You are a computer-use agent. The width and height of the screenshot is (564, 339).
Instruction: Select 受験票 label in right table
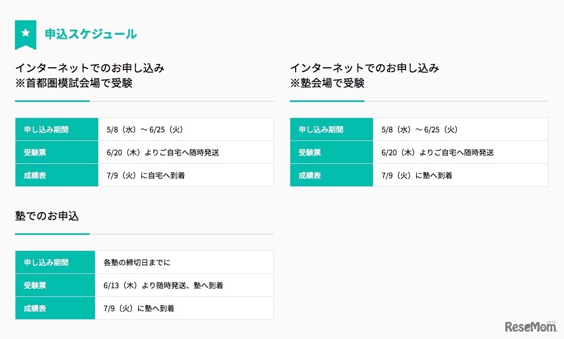pyautogui.click(x=310, y=152)
